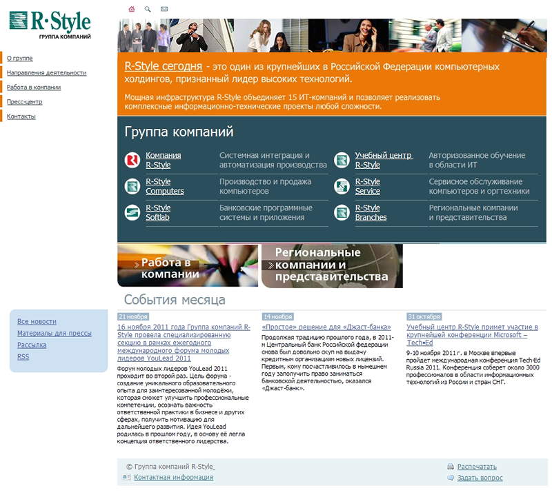Viewport: 552px width, 497px height.
Task: Click the printer icon in footer
Action: coord(450,467)
